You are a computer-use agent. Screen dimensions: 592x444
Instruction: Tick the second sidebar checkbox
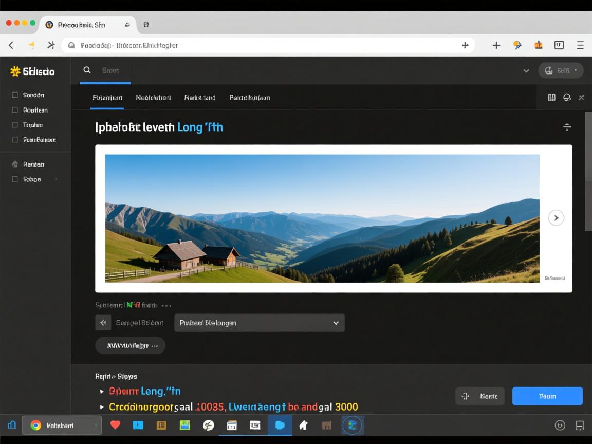(x=15, y=110)
